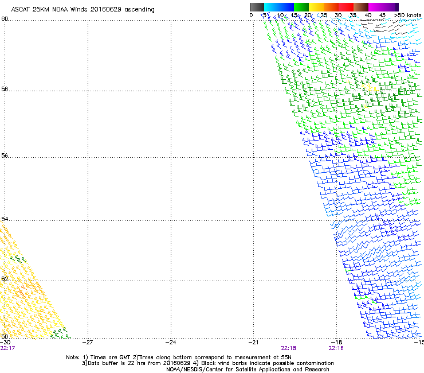The image size is (424, 373).
Task: Click legend tick label '25'
Action: 324,15
